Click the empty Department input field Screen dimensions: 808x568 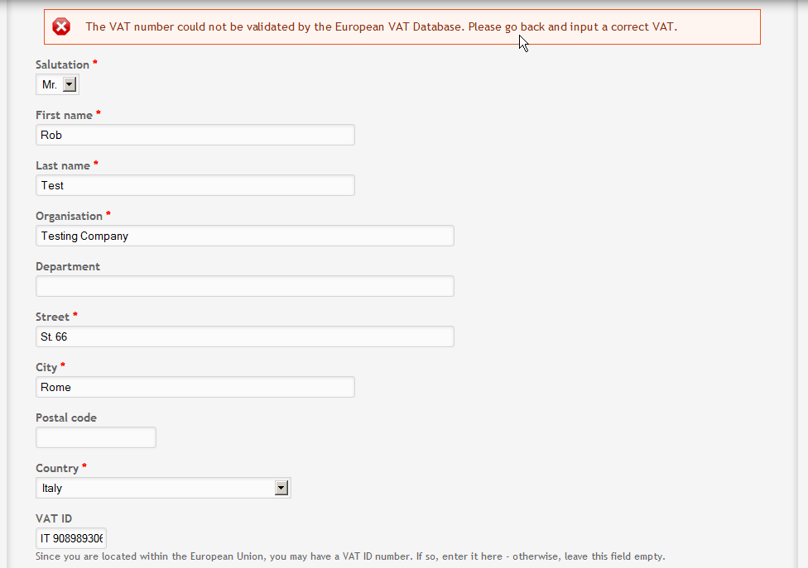(245, 286)
